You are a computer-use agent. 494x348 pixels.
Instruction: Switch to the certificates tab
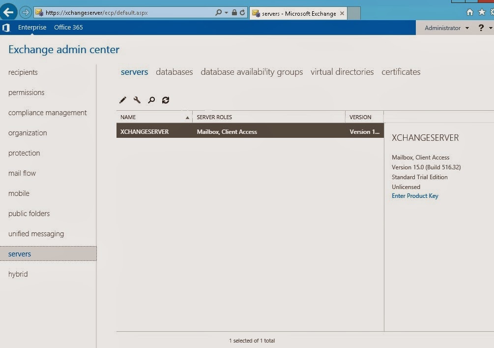tap(401, 72)
